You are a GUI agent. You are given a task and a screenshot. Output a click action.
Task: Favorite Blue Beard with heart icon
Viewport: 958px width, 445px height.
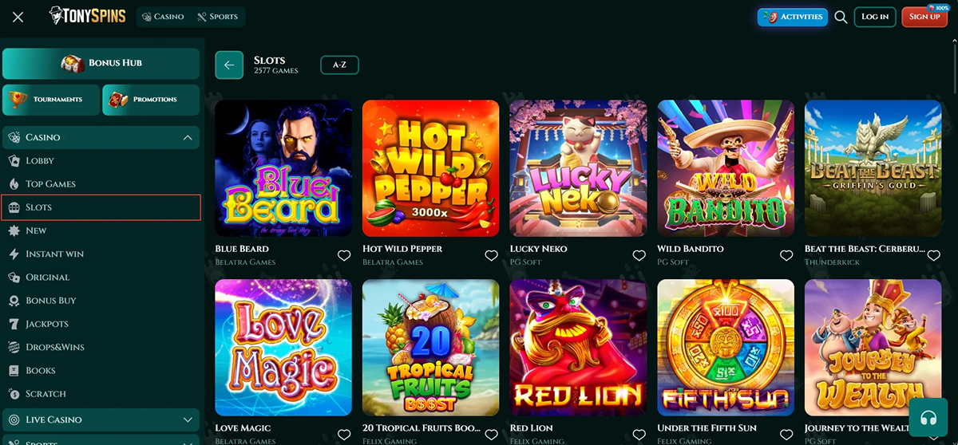[x=344, y=256]
